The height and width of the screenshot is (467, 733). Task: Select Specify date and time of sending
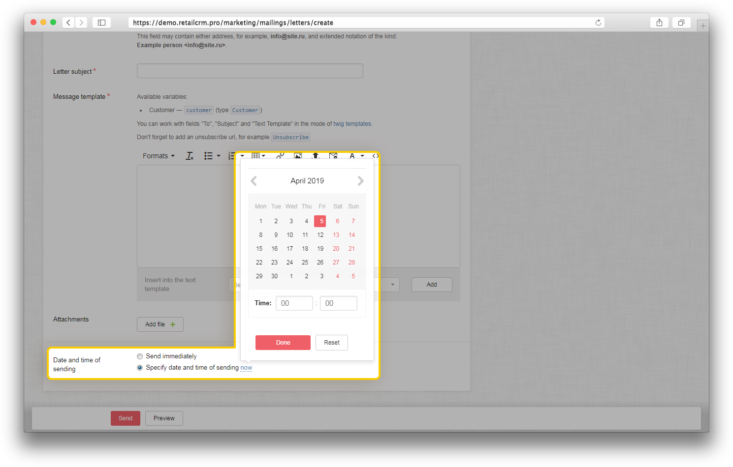coord(140,368)
